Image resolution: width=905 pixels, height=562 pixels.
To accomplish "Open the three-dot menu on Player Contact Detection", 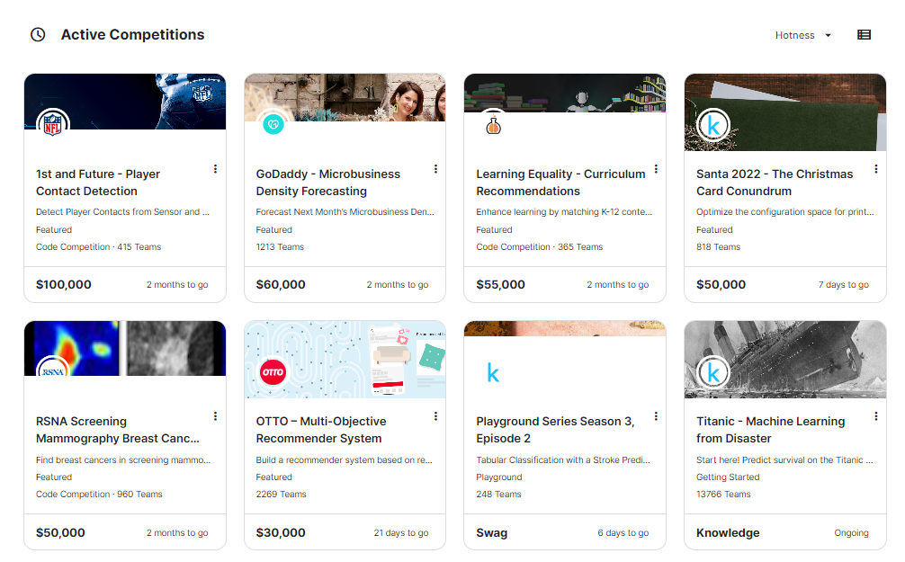I will 215,169.
